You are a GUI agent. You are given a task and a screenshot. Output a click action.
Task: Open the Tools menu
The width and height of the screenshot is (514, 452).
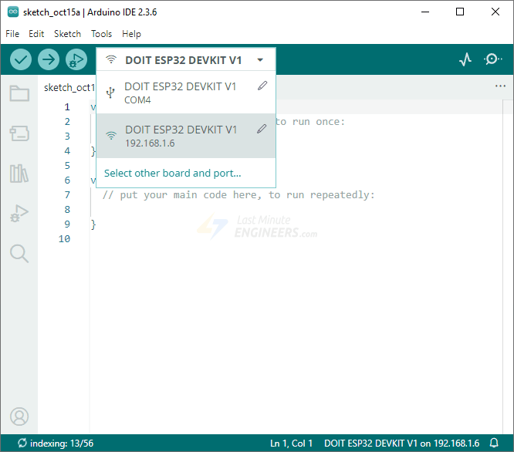(101, 34)
